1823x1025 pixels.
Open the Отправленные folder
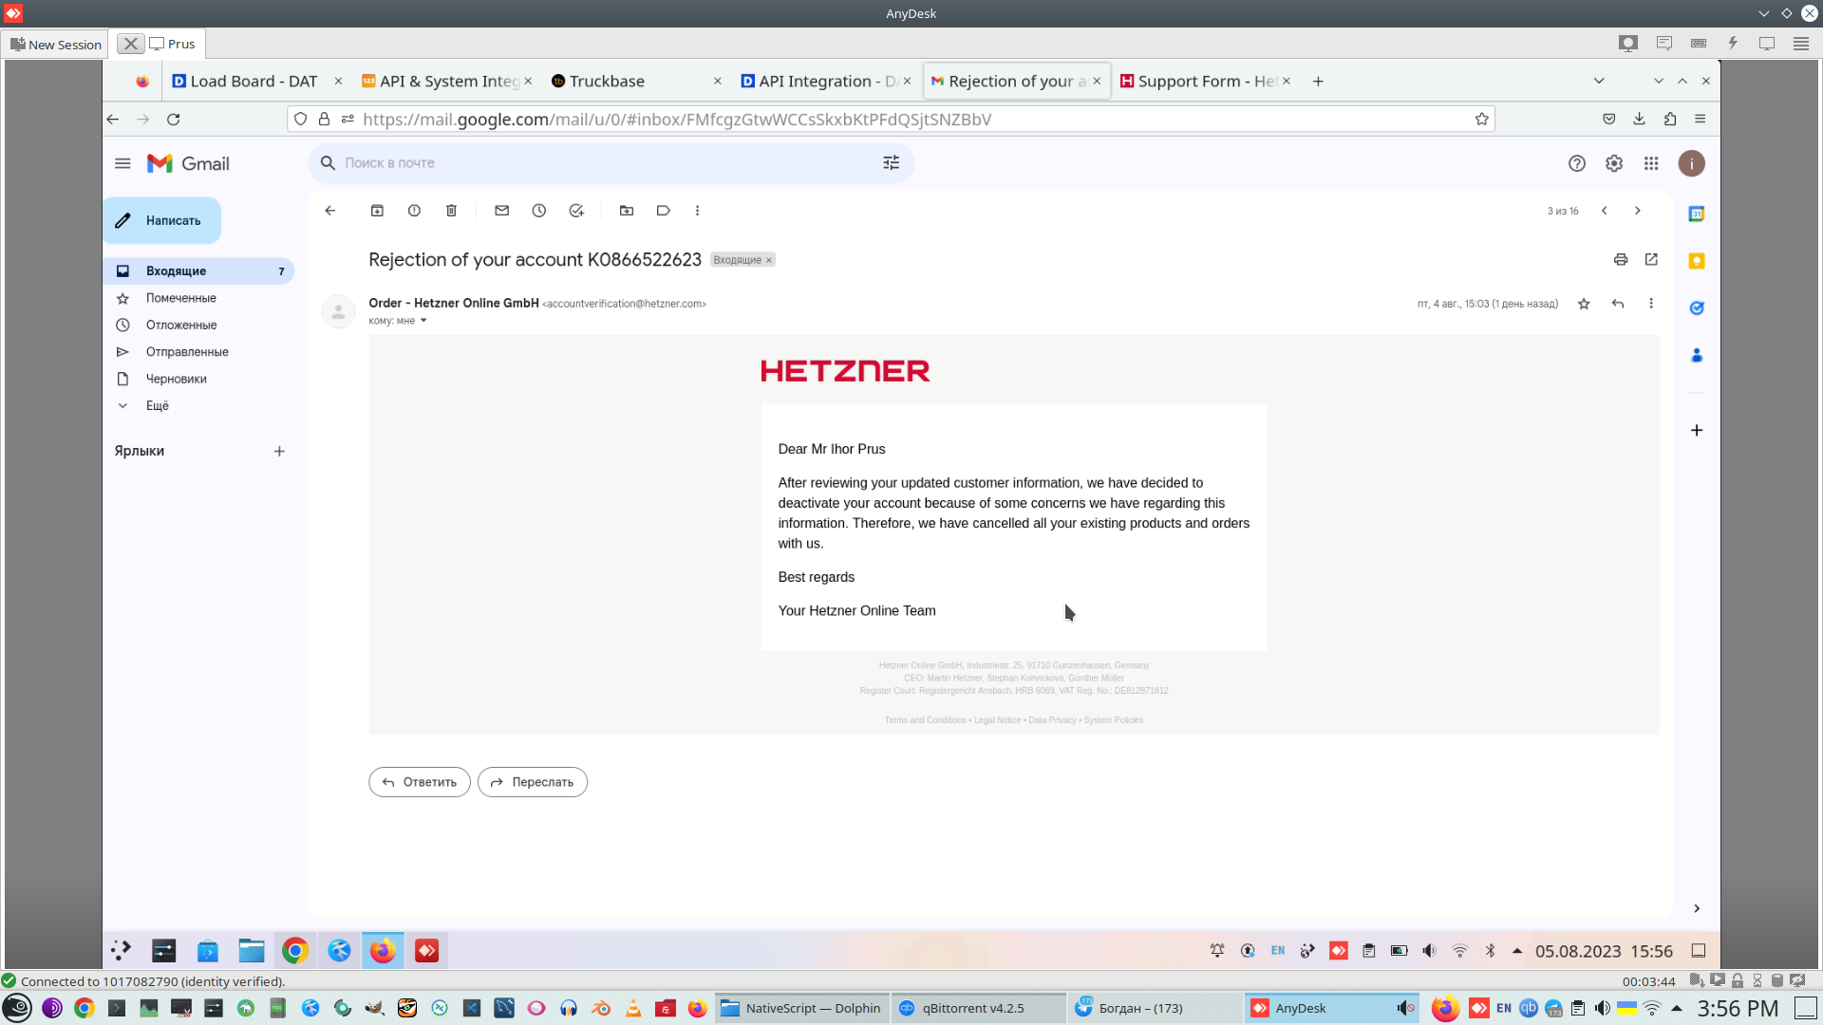[x=186, y=351]
